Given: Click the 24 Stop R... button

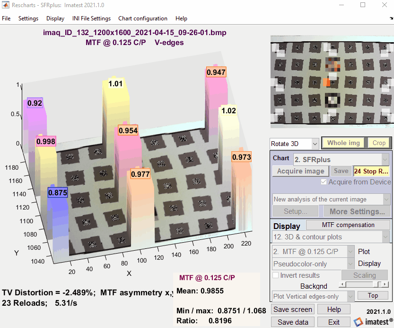Looking at the screenshot, I should pos(371,171).
